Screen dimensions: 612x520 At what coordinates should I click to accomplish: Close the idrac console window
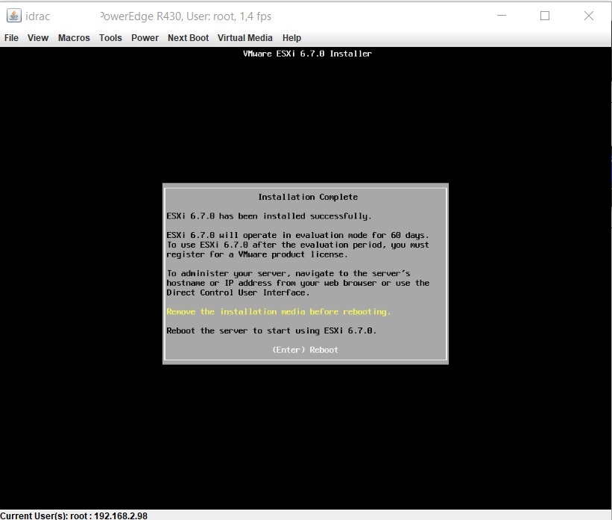[x=589, y=16]
